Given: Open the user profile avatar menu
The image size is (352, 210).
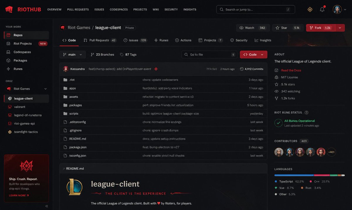Looking at the screenshot, I should click(337, 9).
